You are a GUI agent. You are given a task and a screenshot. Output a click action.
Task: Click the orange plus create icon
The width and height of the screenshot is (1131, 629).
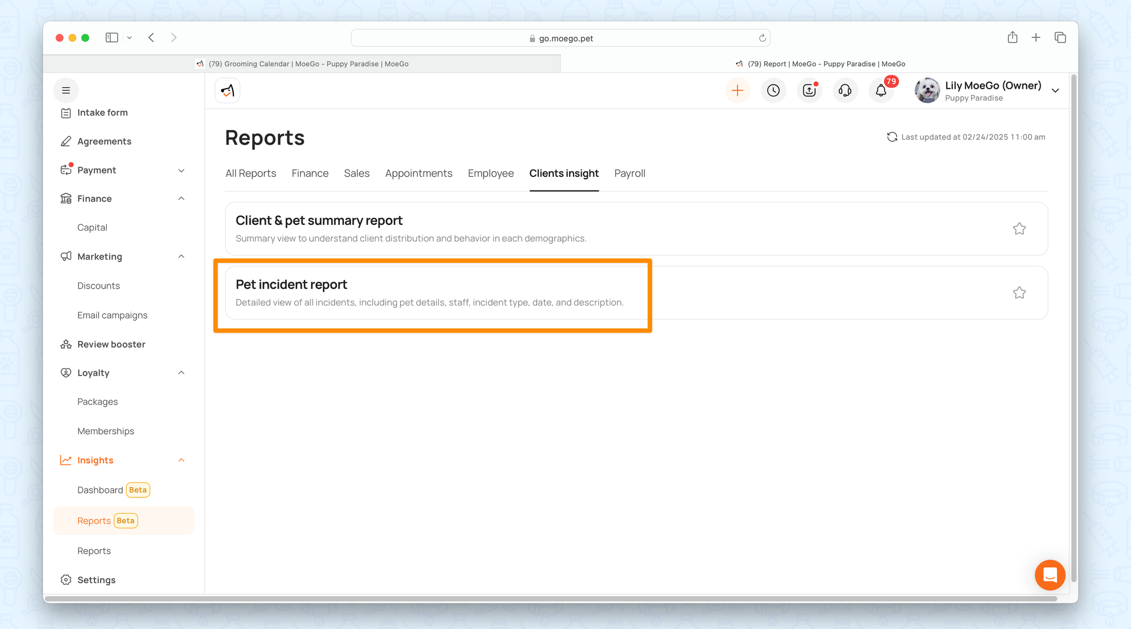(737, 90)
